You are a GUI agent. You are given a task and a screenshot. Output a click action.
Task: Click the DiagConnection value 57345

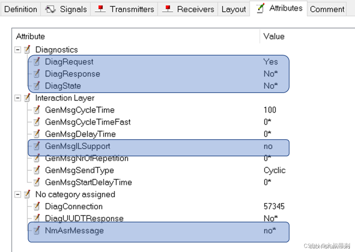pos(274,206)
